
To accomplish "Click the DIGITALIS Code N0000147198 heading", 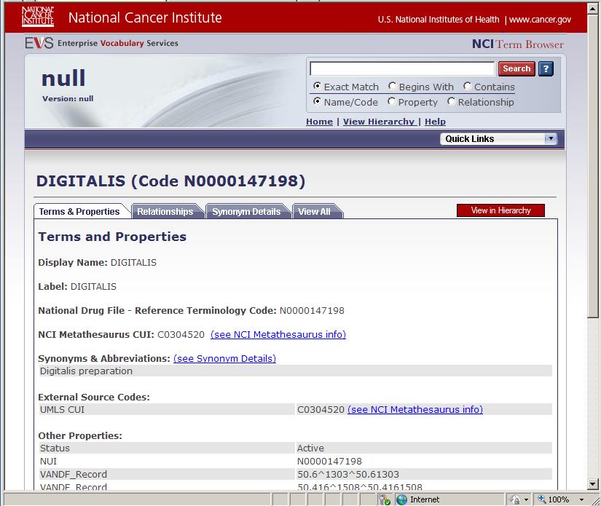I will click(x=171, y=181).
